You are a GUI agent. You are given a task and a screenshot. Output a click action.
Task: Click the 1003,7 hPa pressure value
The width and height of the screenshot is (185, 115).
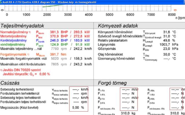pyautogui.click(x=169, y=44)
